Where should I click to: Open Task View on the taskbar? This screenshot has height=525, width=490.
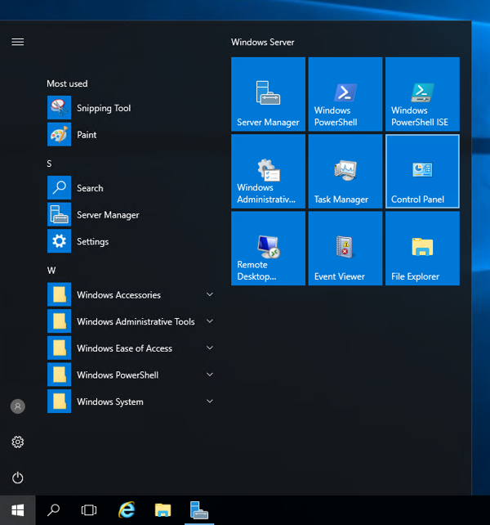[89, 510]
